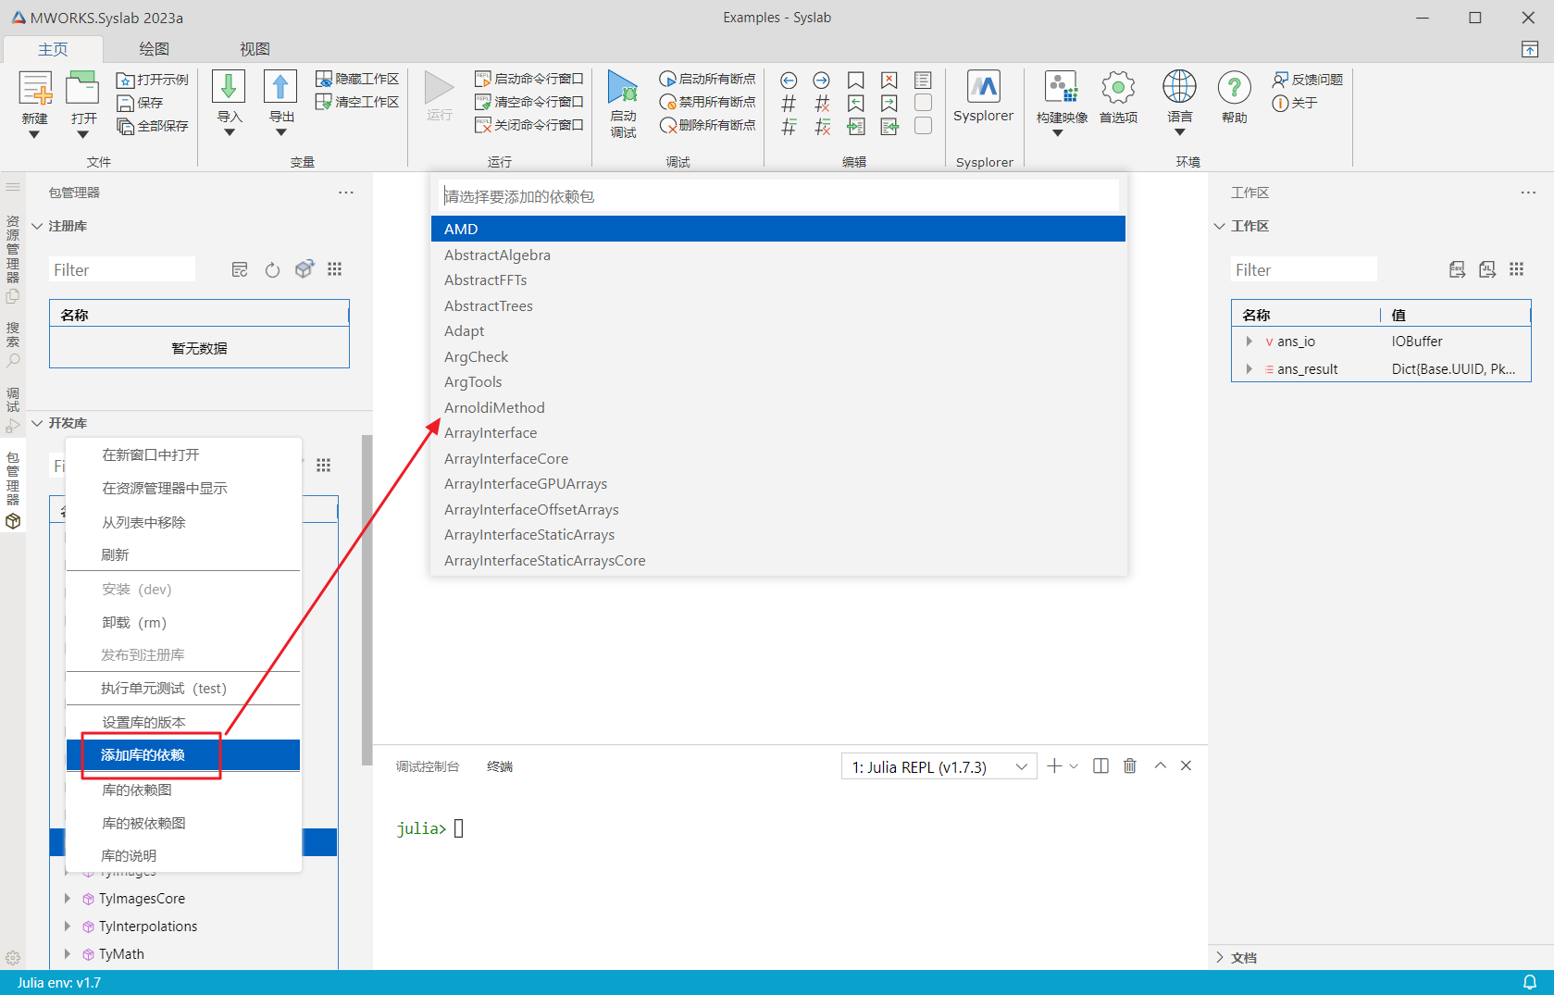Click 反馈问题 feedback button
The width and height of the screenshot is (1554, 995).
coord(1307,80)
